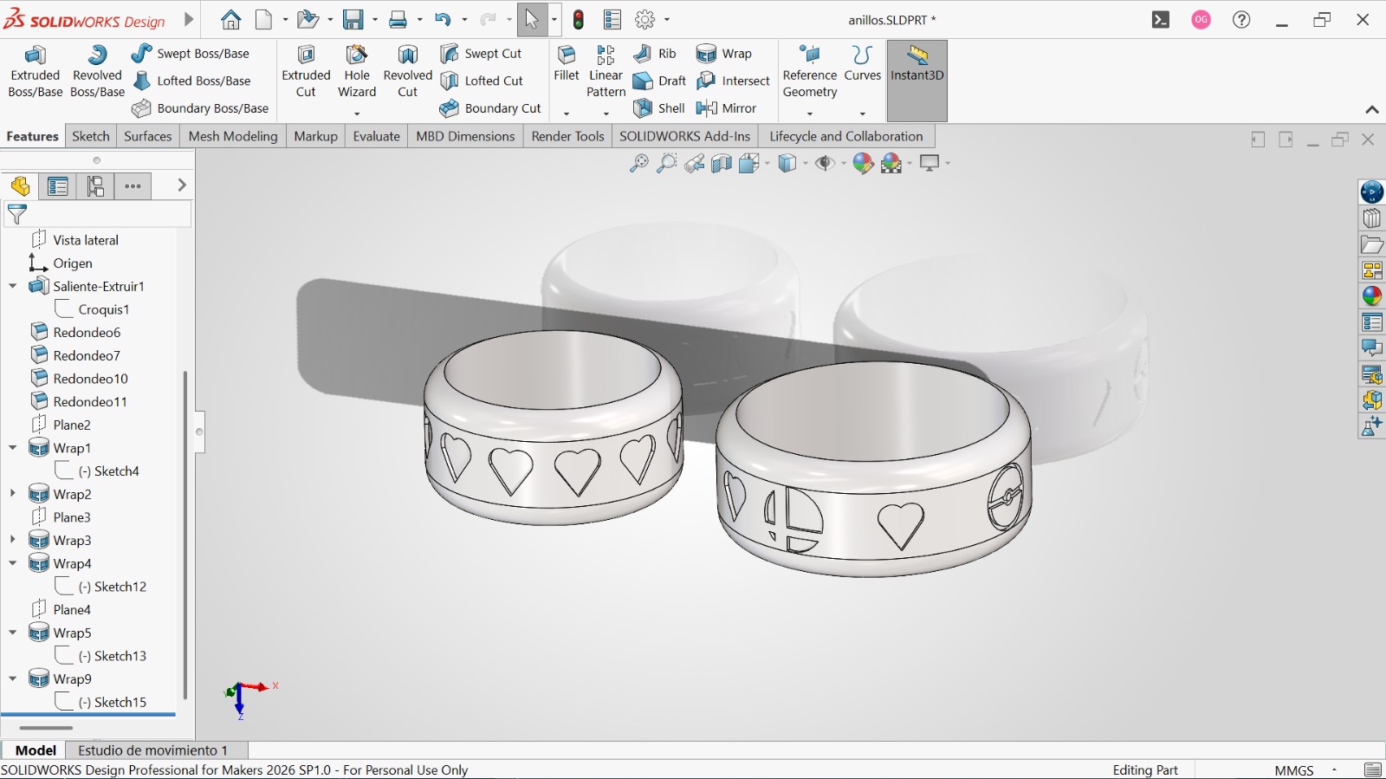Select the Lofted Cut tool
This screenshot has height=779, width=1386.
(481, 81)
